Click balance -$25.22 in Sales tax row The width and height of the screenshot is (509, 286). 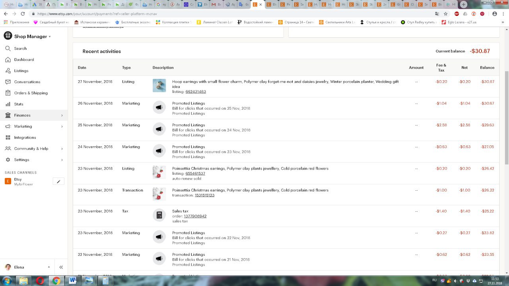[x=487, y=211]
